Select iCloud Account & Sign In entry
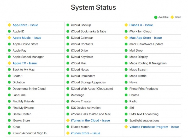Screen dimensions: 188x138 point(30,133)
